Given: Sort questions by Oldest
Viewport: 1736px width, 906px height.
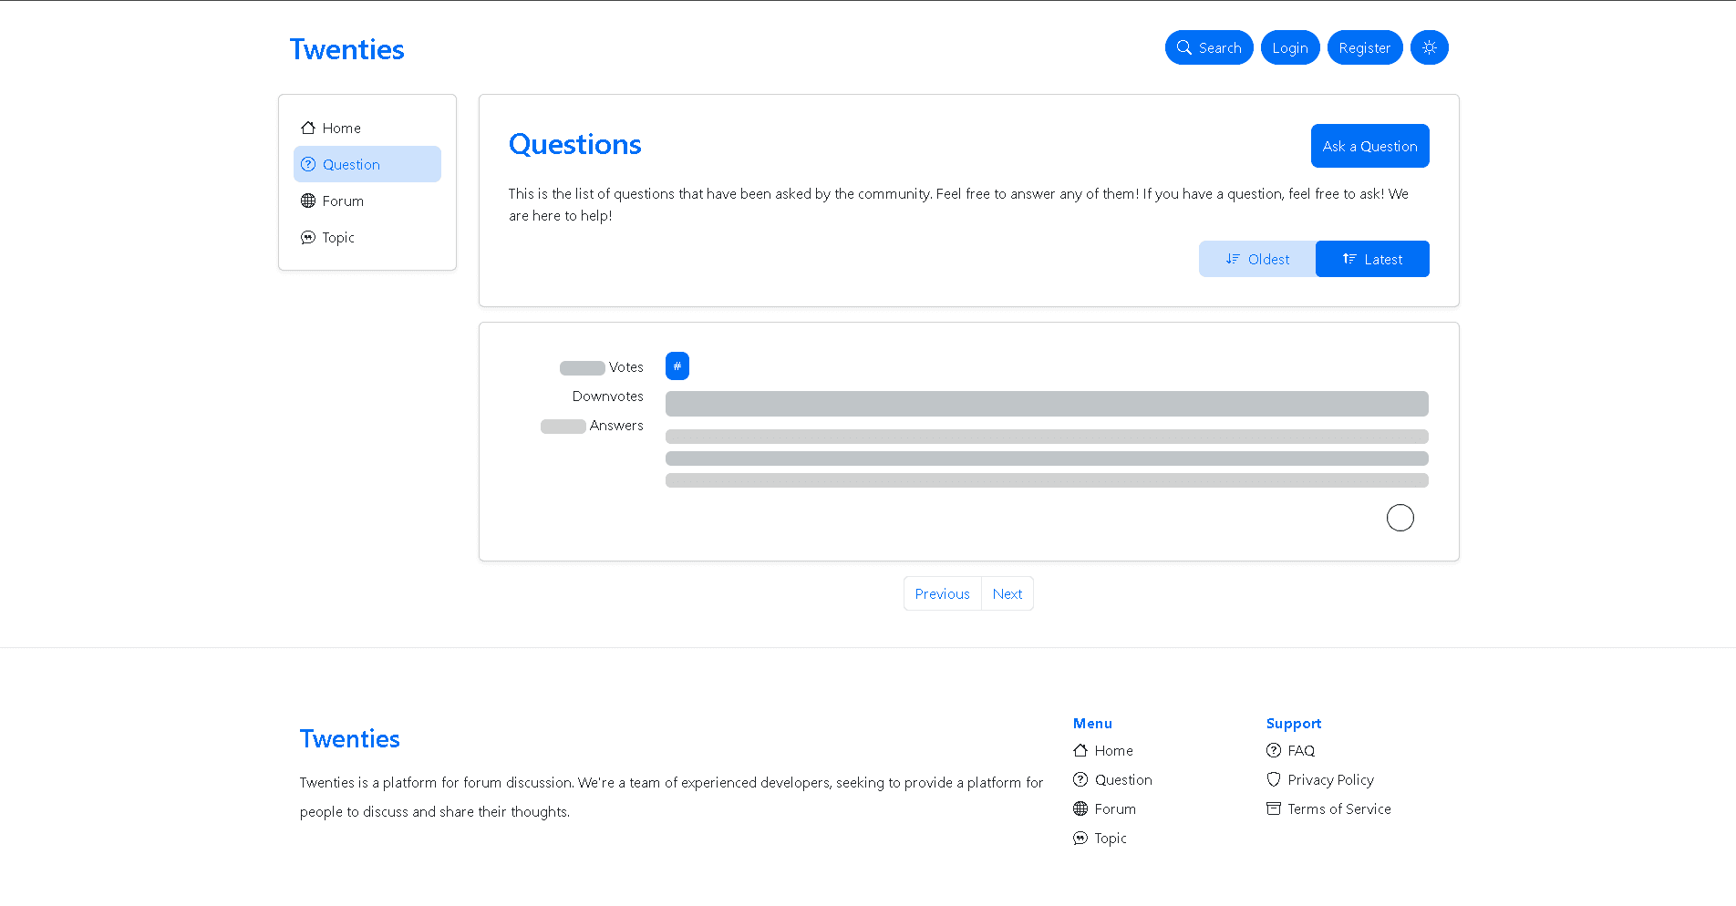Looking at the screenshot, I should point(1256,259).
